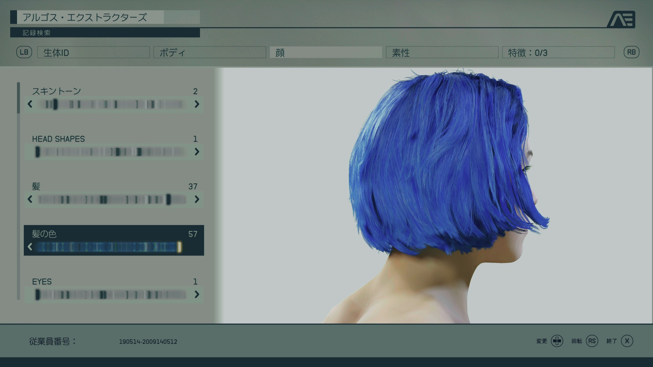The image size is (653, 367).
Task: Click the LB shoulder button icon
Action: 24,52
